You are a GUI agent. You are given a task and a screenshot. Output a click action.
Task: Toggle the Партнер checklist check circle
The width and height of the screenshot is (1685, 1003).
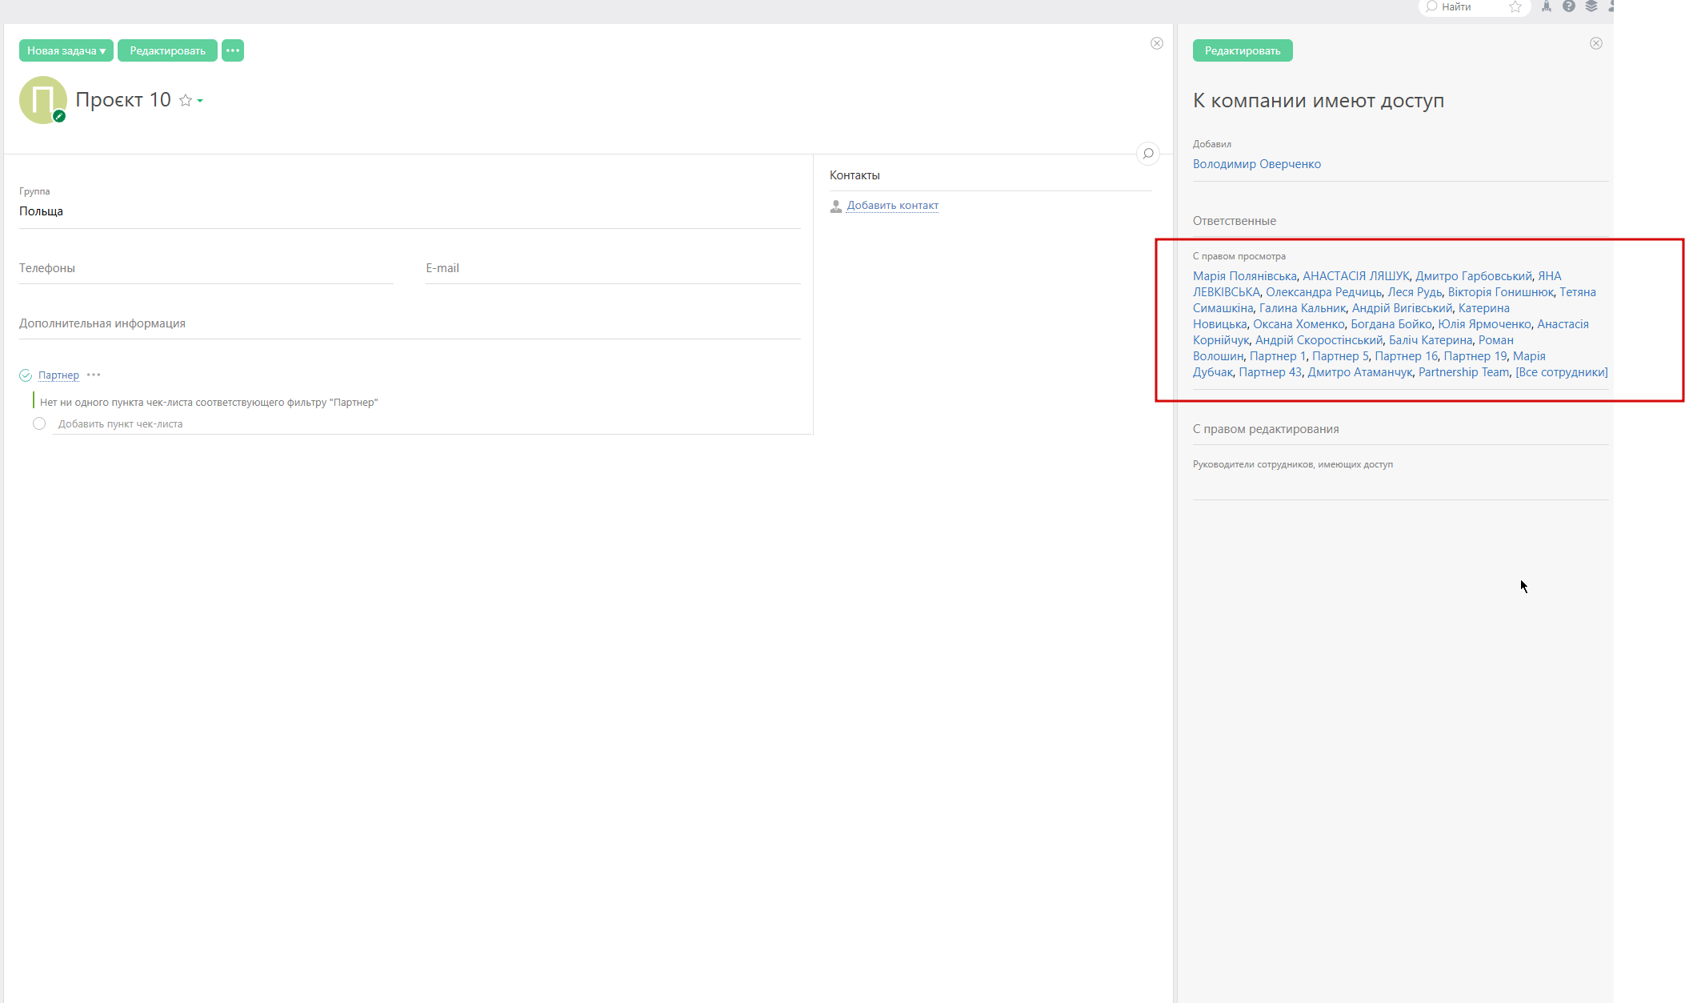click(x=26, y=375)
